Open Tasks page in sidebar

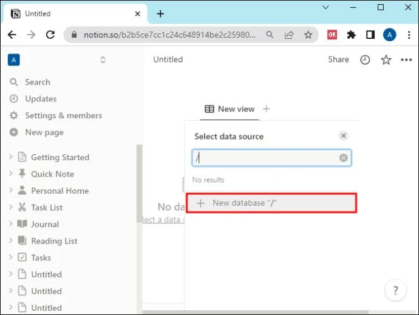pyautogui.click(x=41, y=258)
